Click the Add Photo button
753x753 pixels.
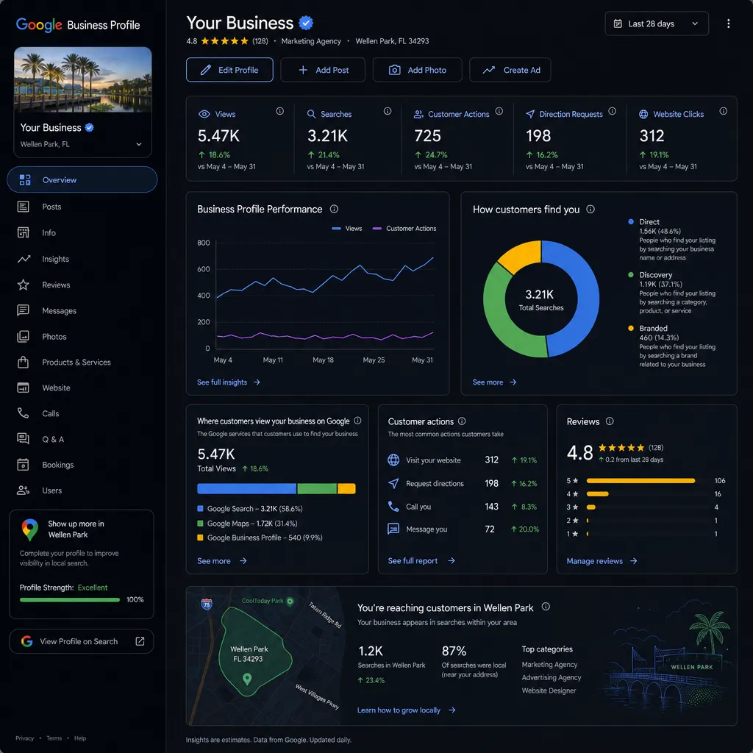click(417, 70)
